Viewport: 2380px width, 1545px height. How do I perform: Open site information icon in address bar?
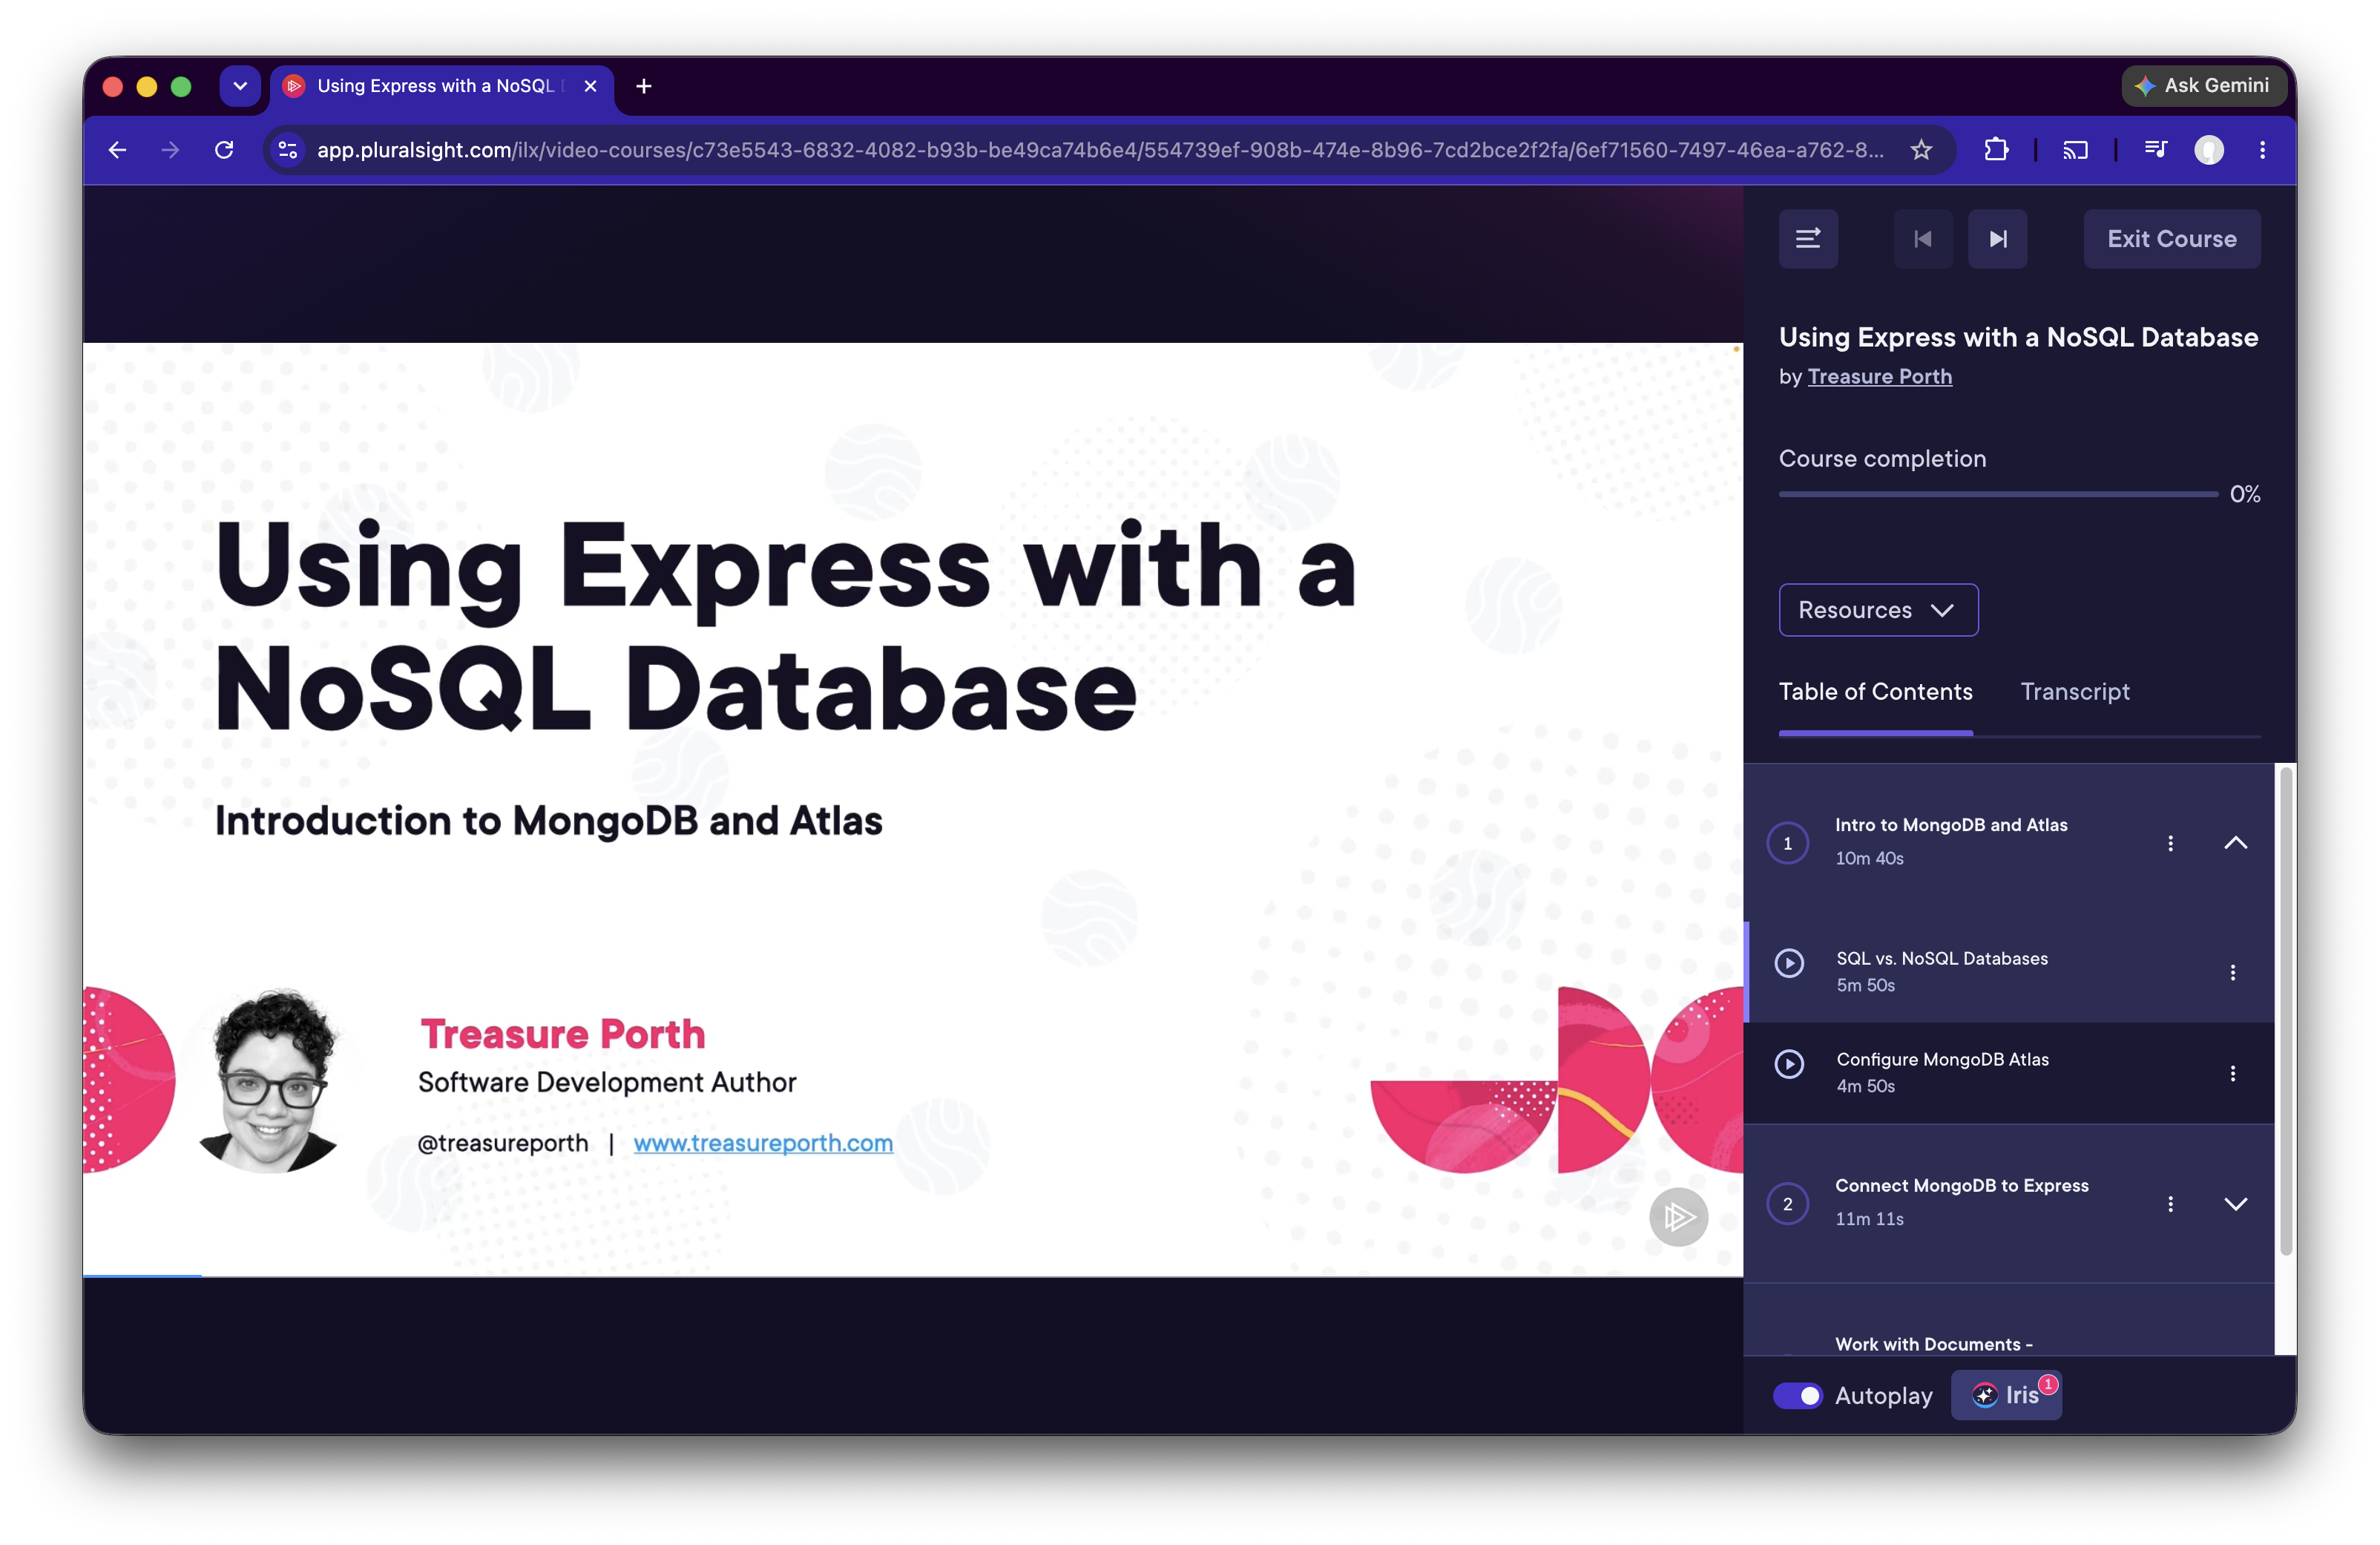(x=288, y=150)
